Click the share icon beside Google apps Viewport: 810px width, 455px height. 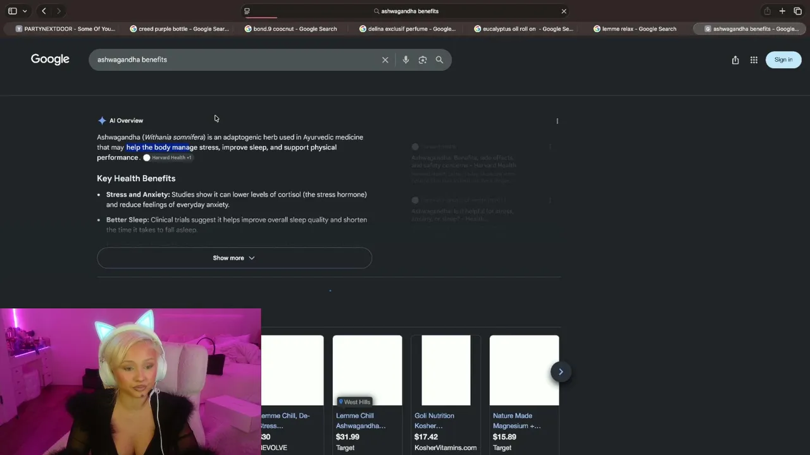pos(735,59)
